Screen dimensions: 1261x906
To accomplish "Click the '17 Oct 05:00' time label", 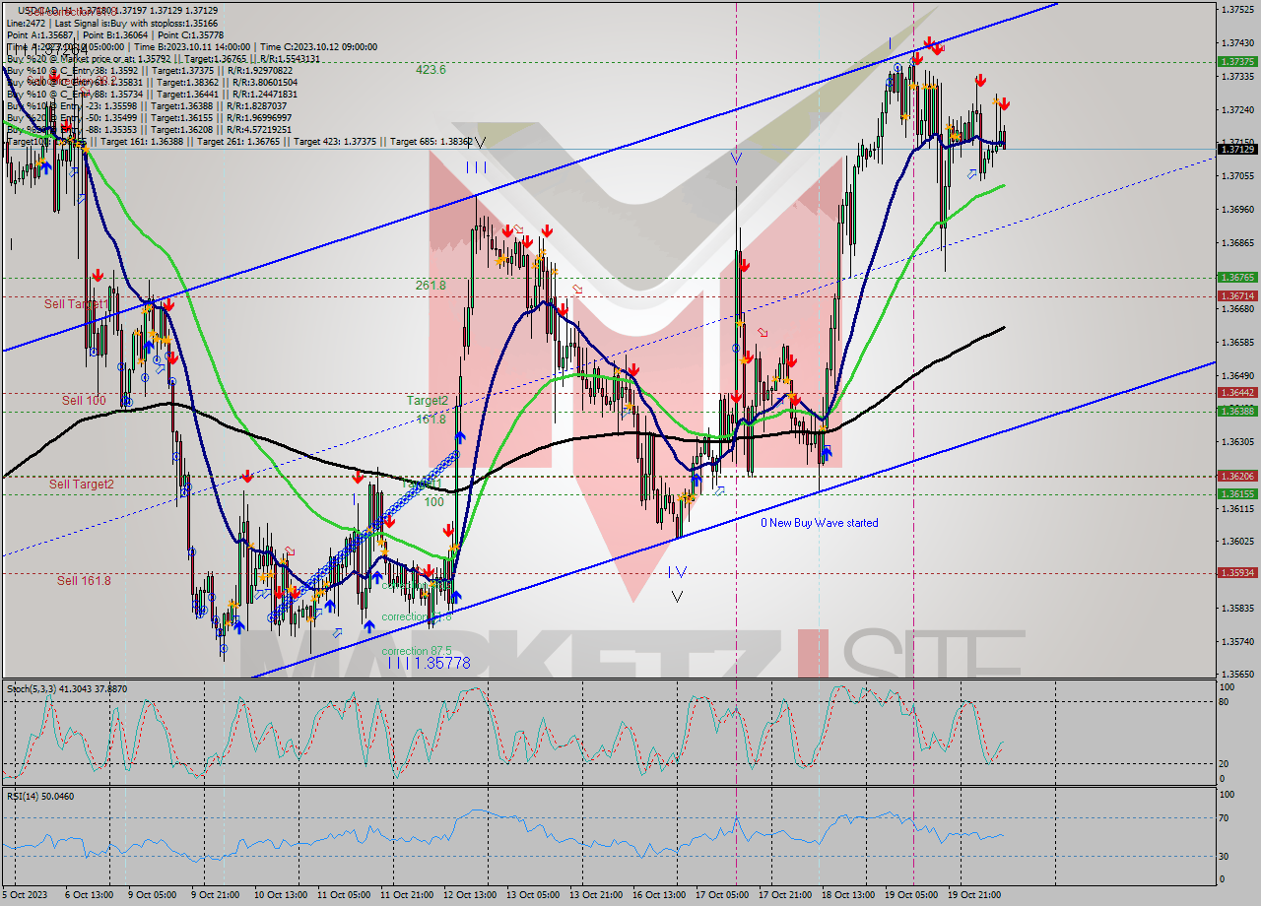I will coord(722,895).
